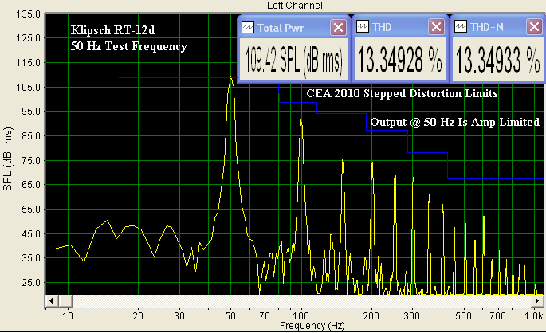Close the THD+N meter window
Screen dimensions: 546x333
coord(534,27)
